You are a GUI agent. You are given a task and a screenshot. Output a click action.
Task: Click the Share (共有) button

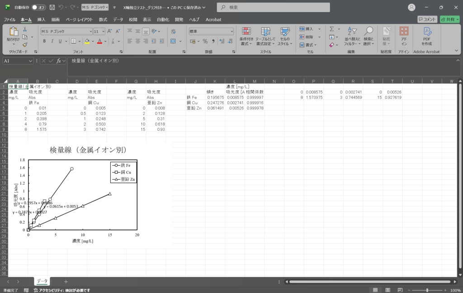pos(450,19)
